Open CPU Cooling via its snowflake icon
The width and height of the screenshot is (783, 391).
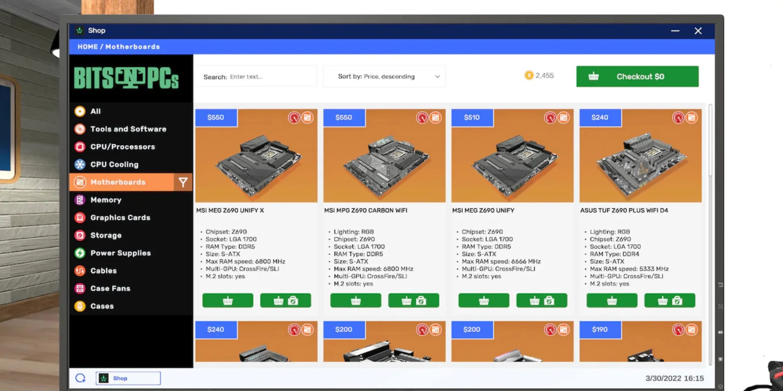coord(80,165)
